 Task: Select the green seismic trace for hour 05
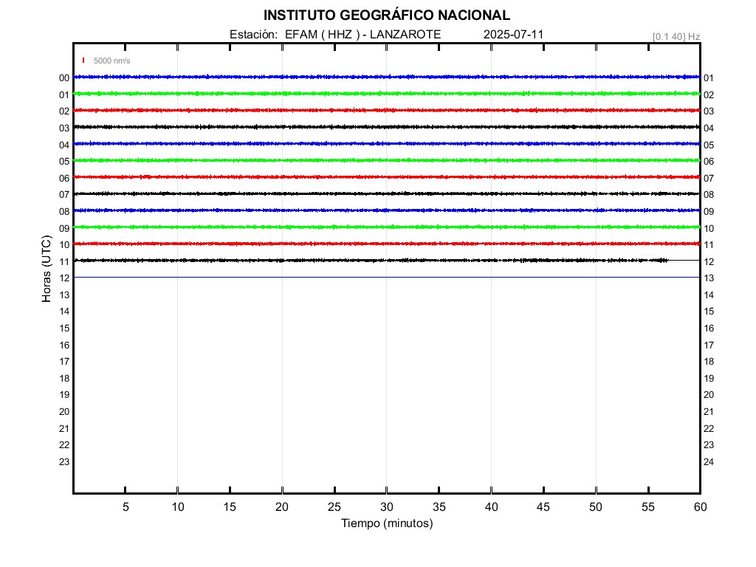[x=387, y=160]
